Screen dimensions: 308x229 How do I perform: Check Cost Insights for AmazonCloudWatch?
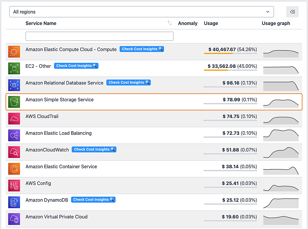(94, 149)
